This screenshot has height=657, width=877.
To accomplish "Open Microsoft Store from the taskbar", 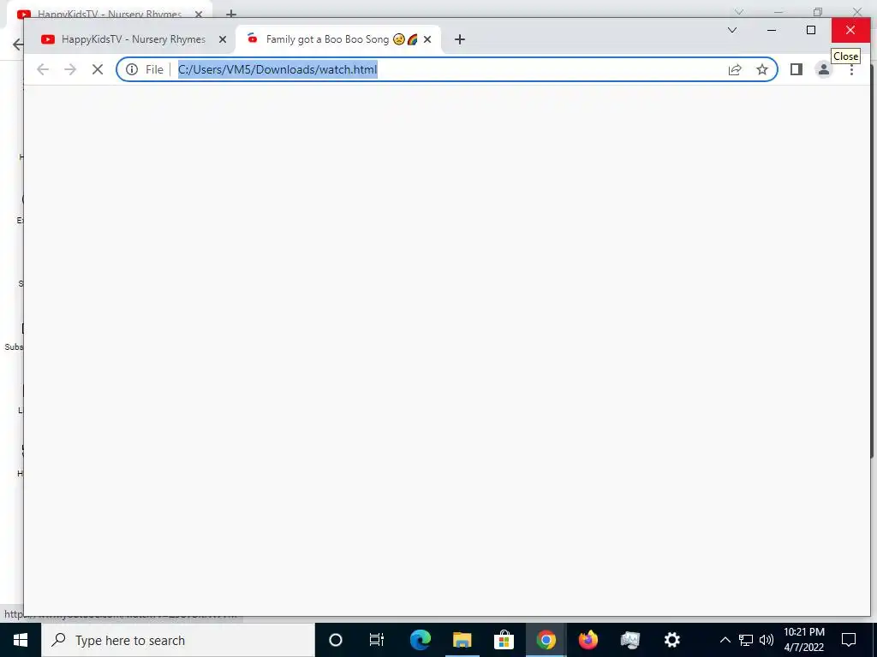I will (x=504, y=640).
